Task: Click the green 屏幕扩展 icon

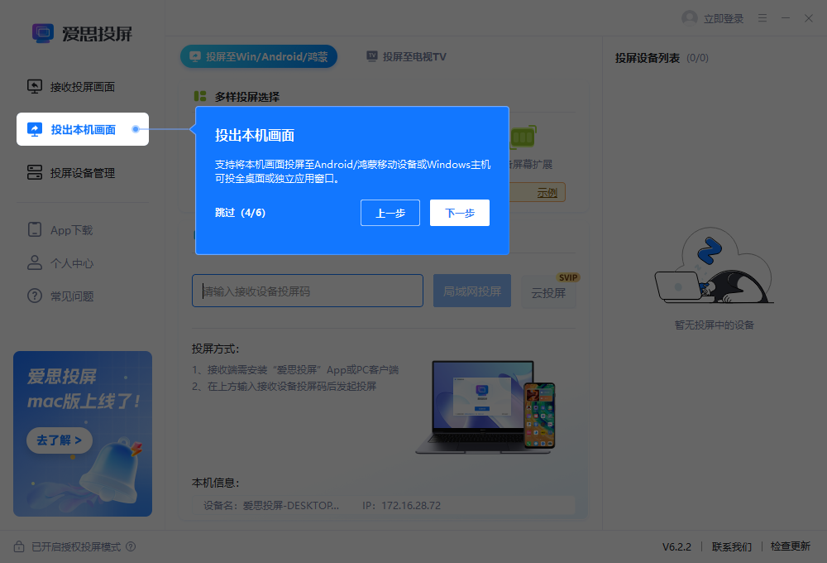Action: 523,137
